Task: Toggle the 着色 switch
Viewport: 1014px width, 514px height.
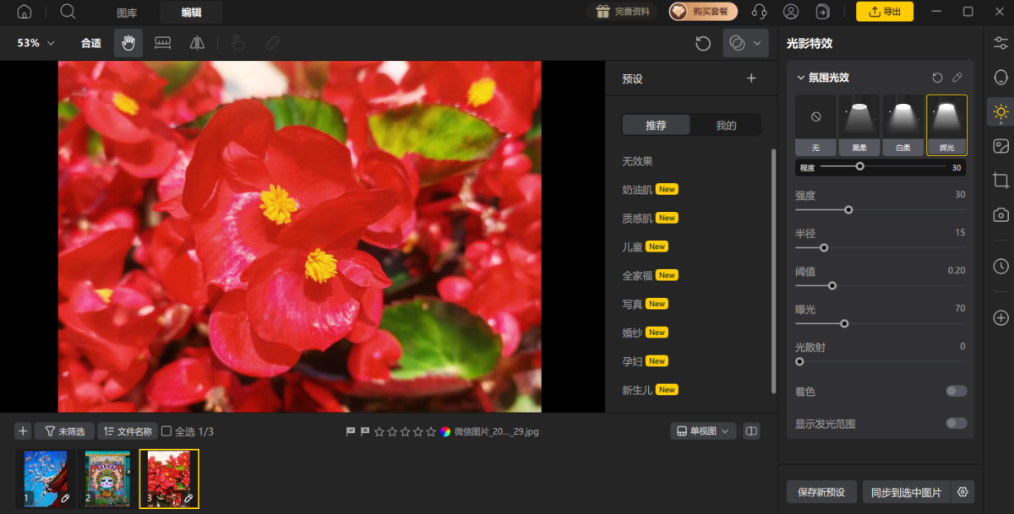Action: click(957, 391)
